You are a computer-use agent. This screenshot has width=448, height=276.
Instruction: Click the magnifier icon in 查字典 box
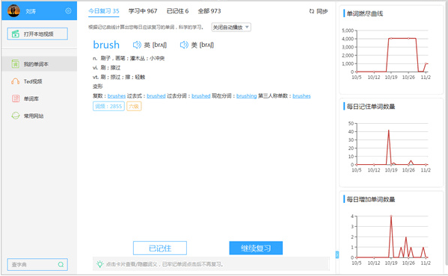tap(61, 265)
